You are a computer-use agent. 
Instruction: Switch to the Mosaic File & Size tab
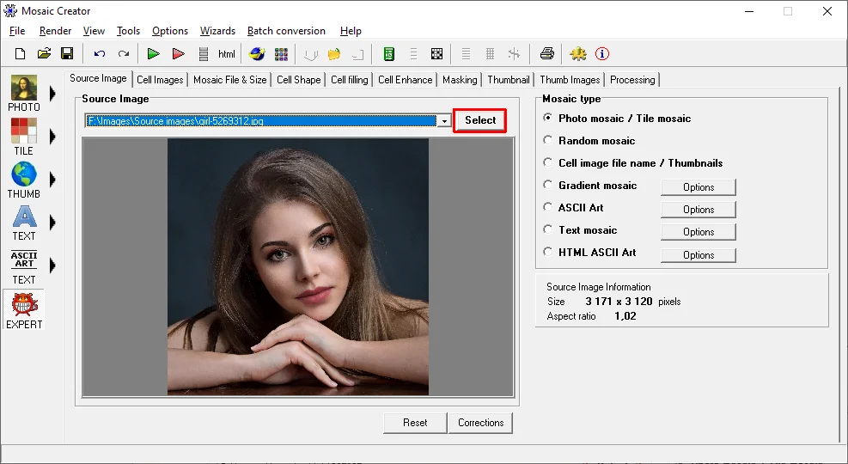point(230,80)
